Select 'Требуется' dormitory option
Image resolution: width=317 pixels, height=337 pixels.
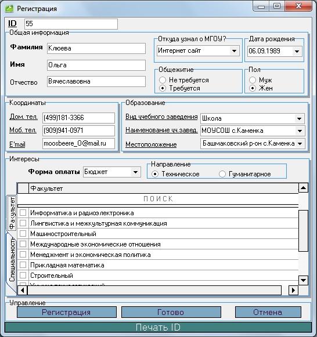(x=163, y=88)
